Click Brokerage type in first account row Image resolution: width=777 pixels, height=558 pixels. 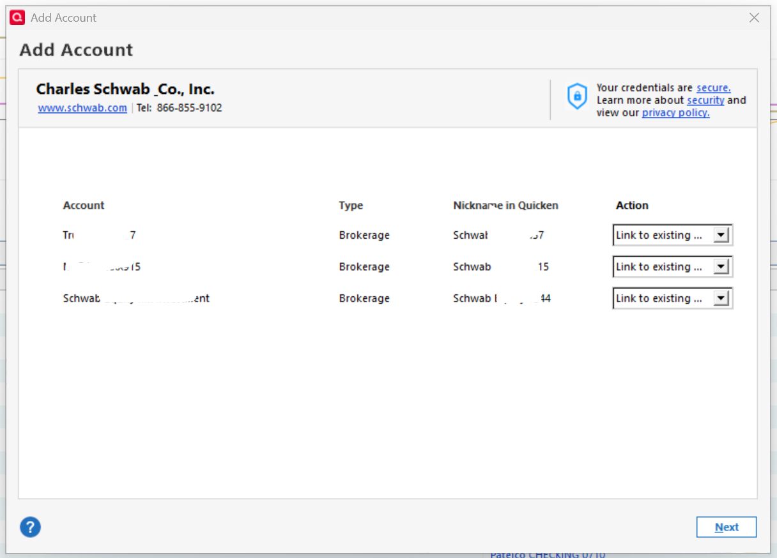364,236
